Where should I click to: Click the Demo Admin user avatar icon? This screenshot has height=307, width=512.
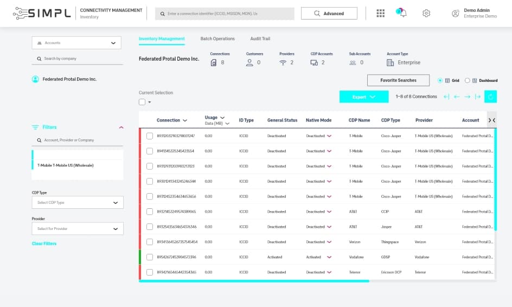[455, 14]
